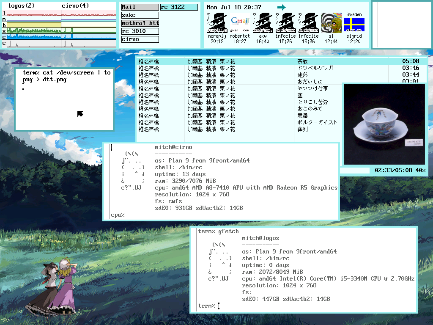This screenshot has height=325, width=433.
Task: Select the zuke window entry
Action: (x=140, y=15)
